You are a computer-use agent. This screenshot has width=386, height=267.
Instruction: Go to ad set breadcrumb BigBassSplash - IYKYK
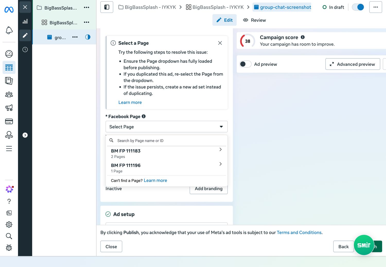(x=215, y=7)
